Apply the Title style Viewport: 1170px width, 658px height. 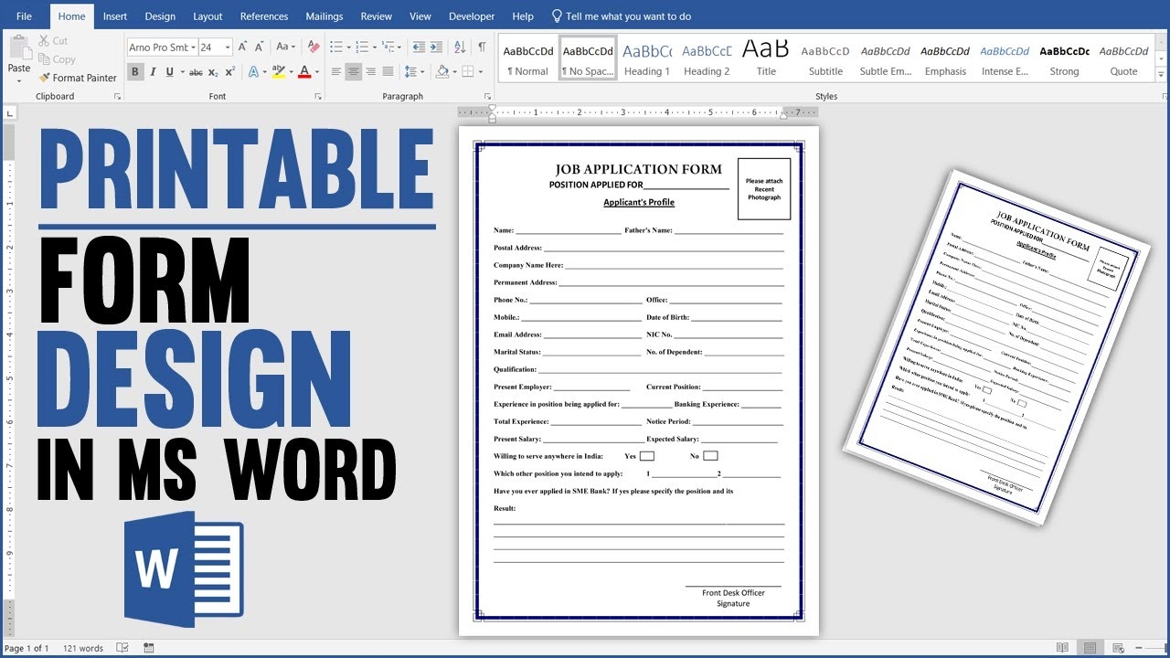point(766,58)
